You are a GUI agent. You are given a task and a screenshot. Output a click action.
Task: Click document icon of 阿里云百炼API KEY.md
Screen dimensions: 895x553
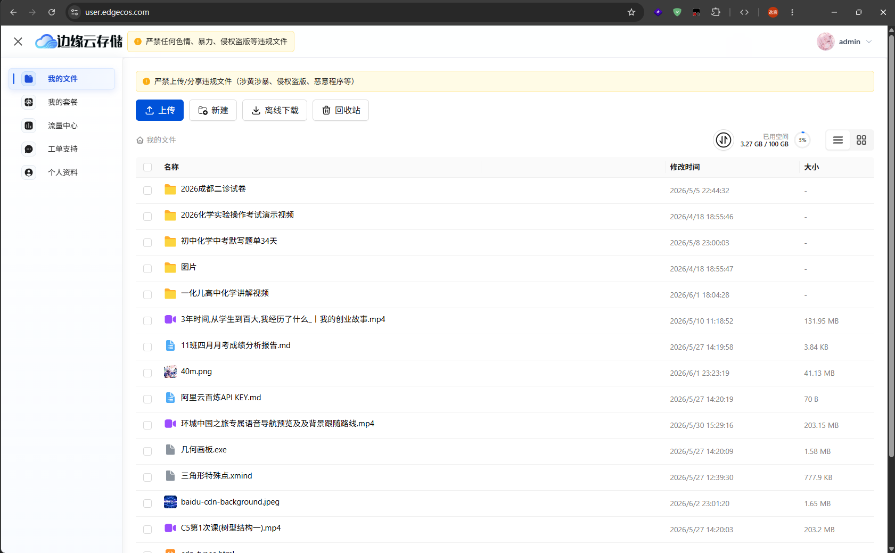pos(170,398)
